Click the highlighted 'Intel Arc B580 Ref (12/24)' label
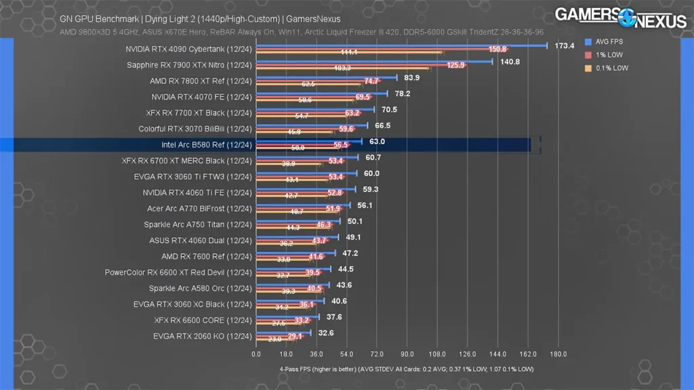This screenshot has width=694, height=390. point(207,145)
